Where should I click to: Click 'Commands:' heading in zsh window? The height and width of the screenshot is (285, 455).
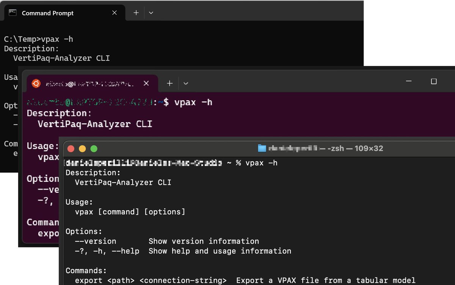pos(86,271)
